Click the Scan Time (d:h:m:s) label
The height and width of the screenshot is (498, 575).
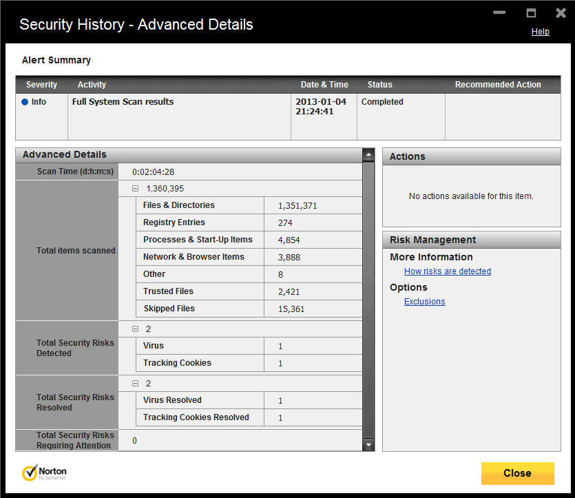75,172
